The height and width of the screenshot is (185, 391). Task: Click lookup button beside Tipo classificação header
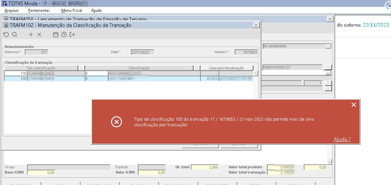pos(81,68)
